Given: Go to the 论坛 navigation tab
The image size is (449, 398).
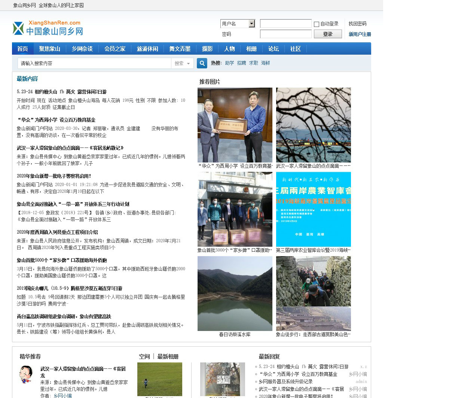Looking at the screenshot, I should point(273,49).
